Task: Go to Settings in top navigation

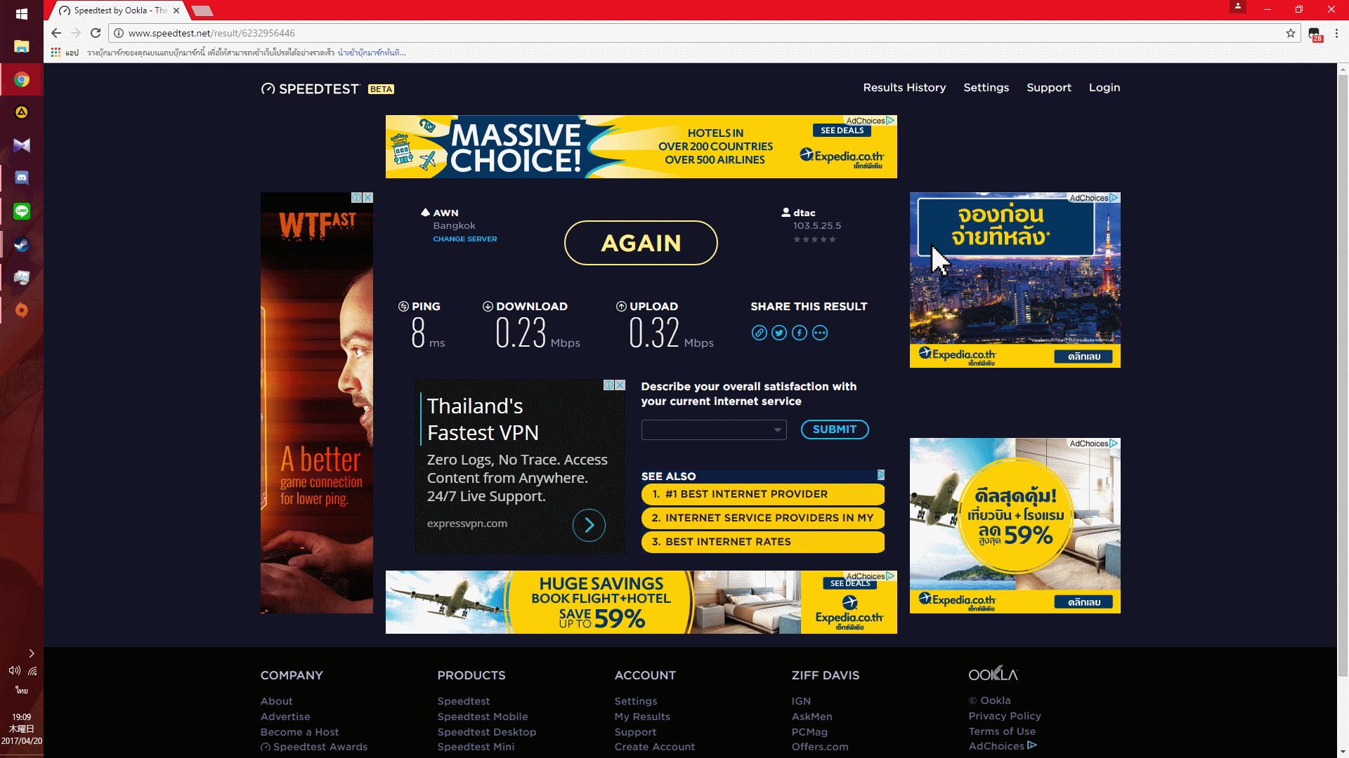Action: coord(986,88)
